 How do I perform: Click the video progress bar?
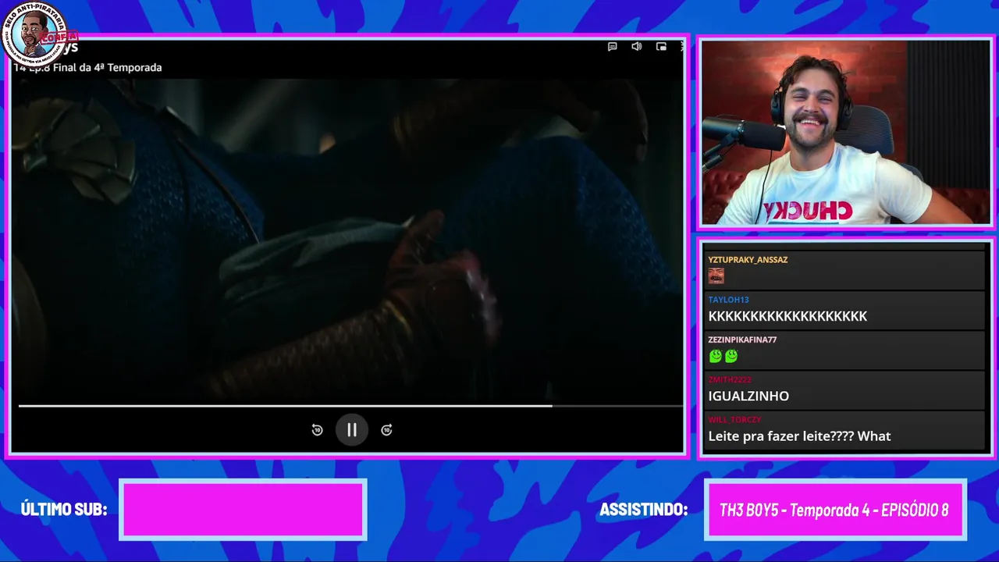pyautogui.click(x=350, y=406)
